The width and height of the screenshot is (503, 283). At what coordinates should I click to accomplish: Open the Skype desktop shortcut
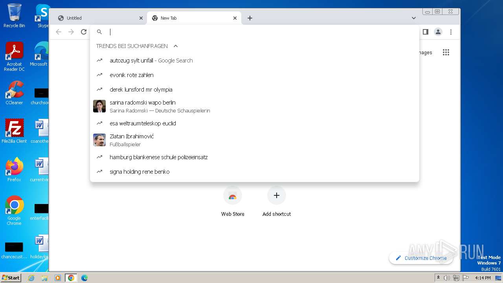coord(42,16)
